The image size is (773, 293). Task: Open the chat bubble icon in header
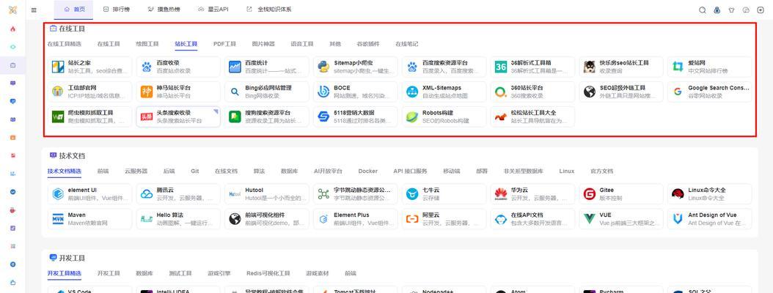[x=746, y=10]
